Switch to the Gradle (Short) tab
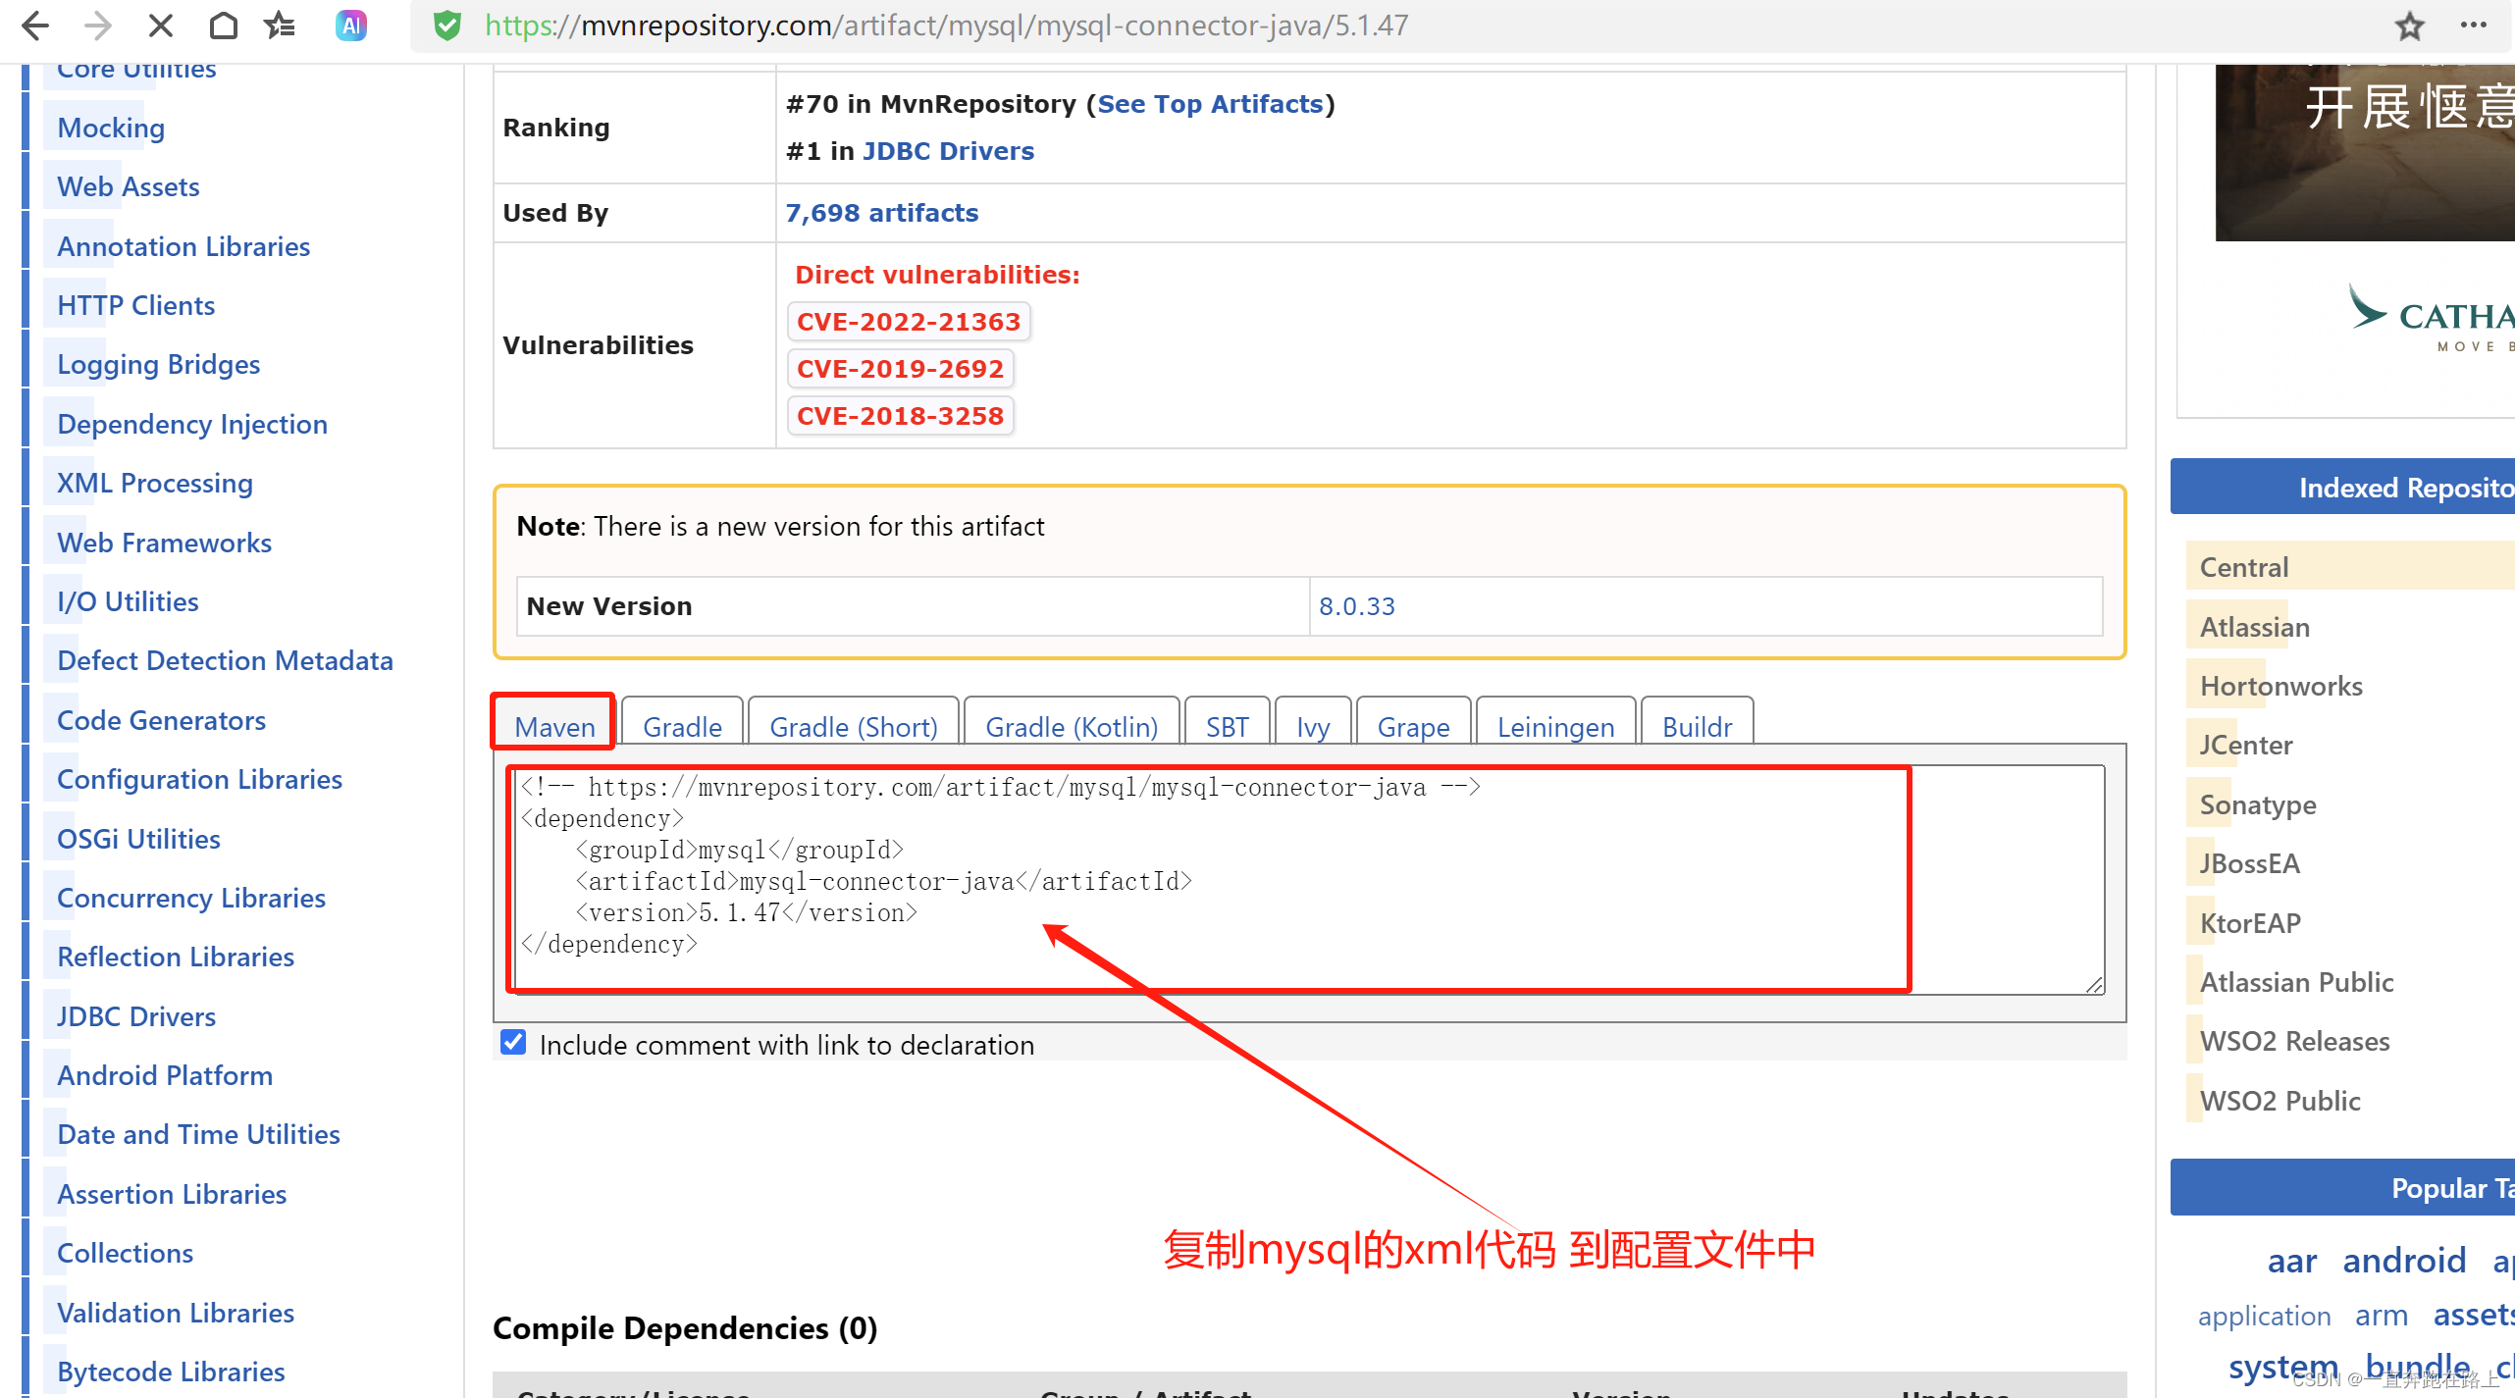 click(x=854, y=727)
